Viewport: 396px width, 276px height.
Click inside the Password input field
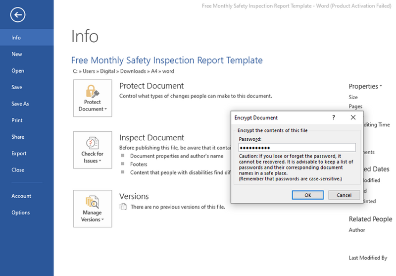[x=297, y=147]
